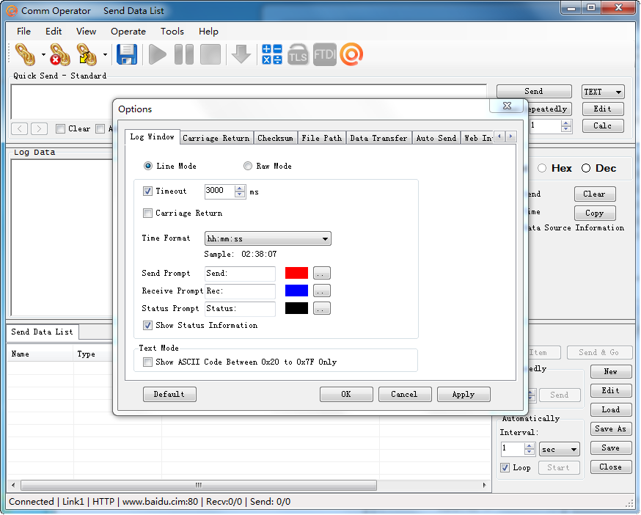Screen dimensions: 641x515
Task: Close the Options dialog with the X
Action: point(507,106)
